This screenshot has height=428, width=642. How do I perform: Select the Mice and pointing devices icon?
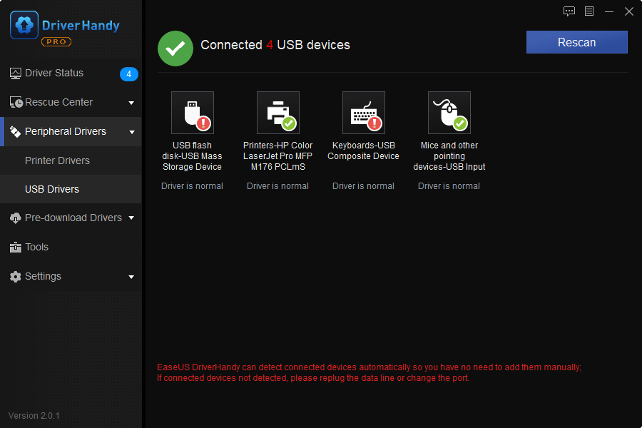pos(449,113)
